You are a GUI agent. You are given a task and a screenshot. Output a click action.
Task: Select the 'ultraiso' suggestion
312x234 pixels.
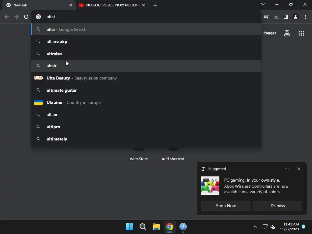[146, 54]
